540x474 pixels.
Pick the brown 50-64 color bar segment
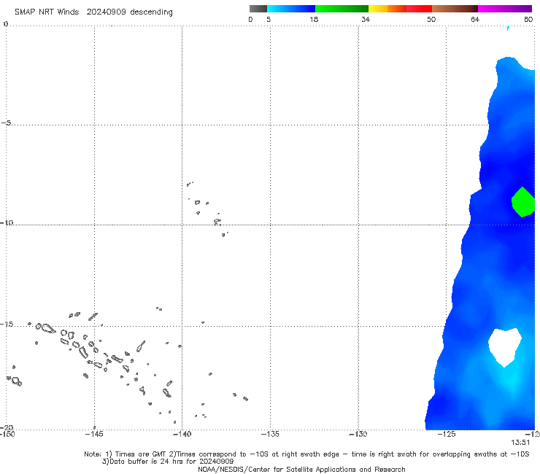pos(455,9)
